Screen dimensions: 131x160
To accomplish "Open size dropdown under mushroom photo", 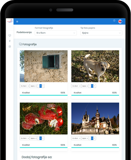I will click(25, 138).
